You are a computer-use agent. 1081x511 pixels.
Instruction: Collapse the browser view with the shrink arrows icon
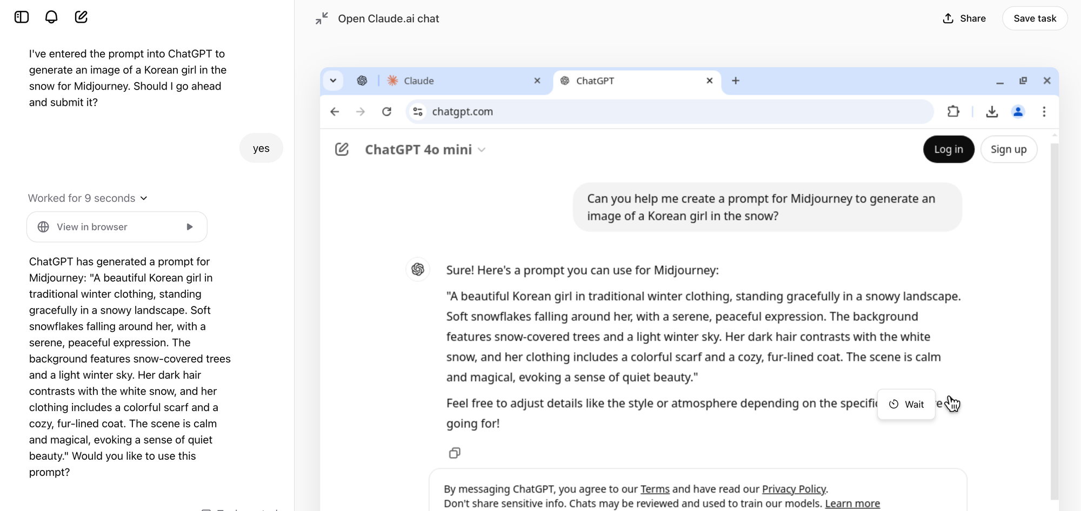(322, 19)
